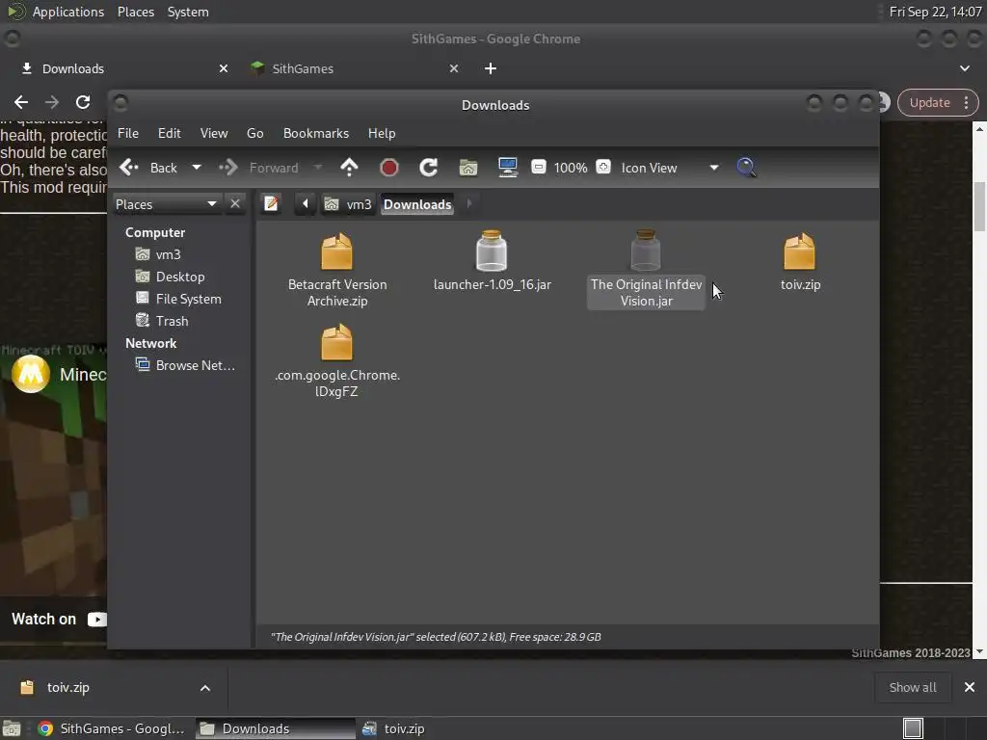
Task: Open the Places sidebar selector dropdown
Action: 166,204
